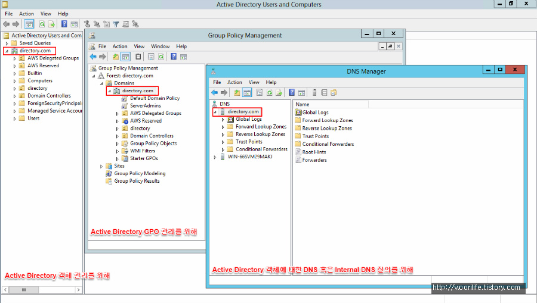Select ServerAdmins policy in Group Policy tree
This screenshot has width=537, height=303.
pyautogui.click(x=146, y=105)
